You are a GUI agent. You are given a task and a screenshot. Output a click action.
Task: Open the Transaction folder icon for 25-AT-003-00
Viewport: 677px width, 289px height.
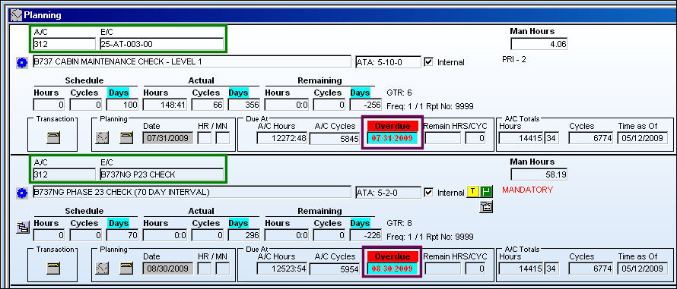tap(53, 138)
